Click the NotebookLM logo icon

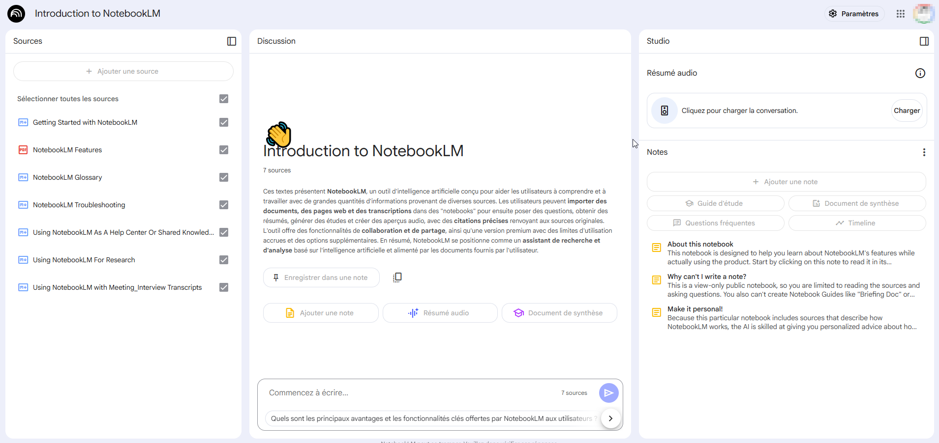point(16,14)
